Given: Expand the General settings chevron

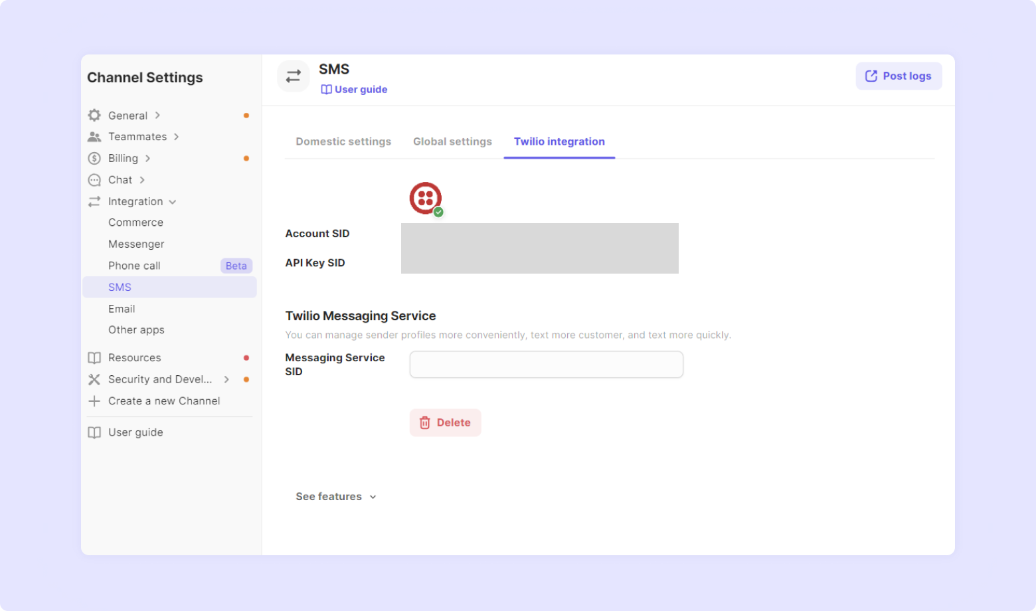Looking at the screenshot, I should [157, 116].
